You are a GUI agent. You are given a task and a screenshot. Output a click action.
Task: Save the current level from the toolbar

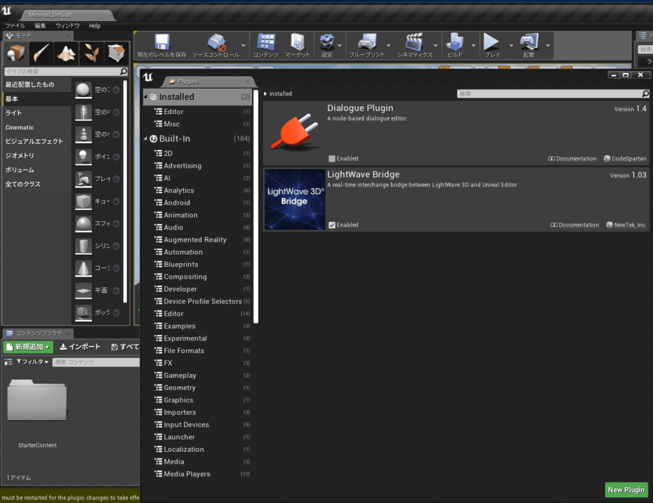pyautogui.click(x=162, y=45)
